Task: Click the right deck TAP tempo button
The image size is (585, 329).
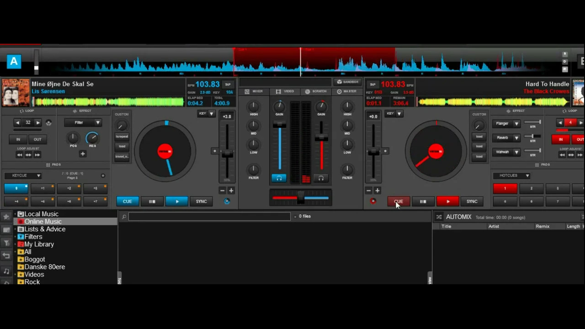Action: click(x=372, y=85)
